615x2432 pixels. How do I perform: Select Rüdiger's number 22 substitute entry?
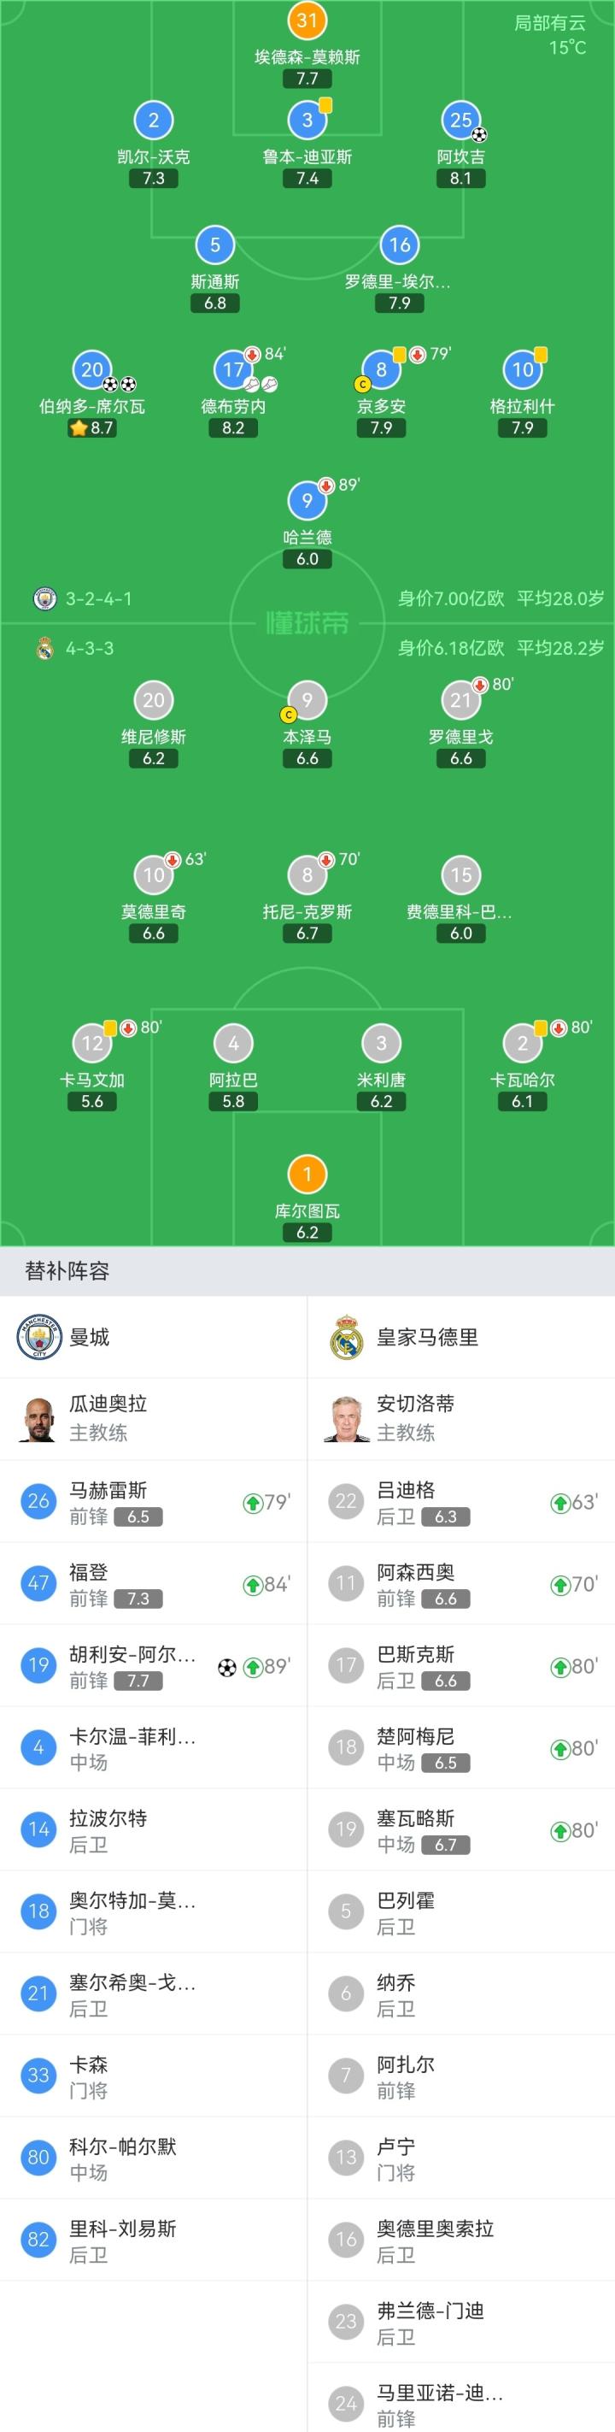pyautogui.click(x=461, y=1501)
